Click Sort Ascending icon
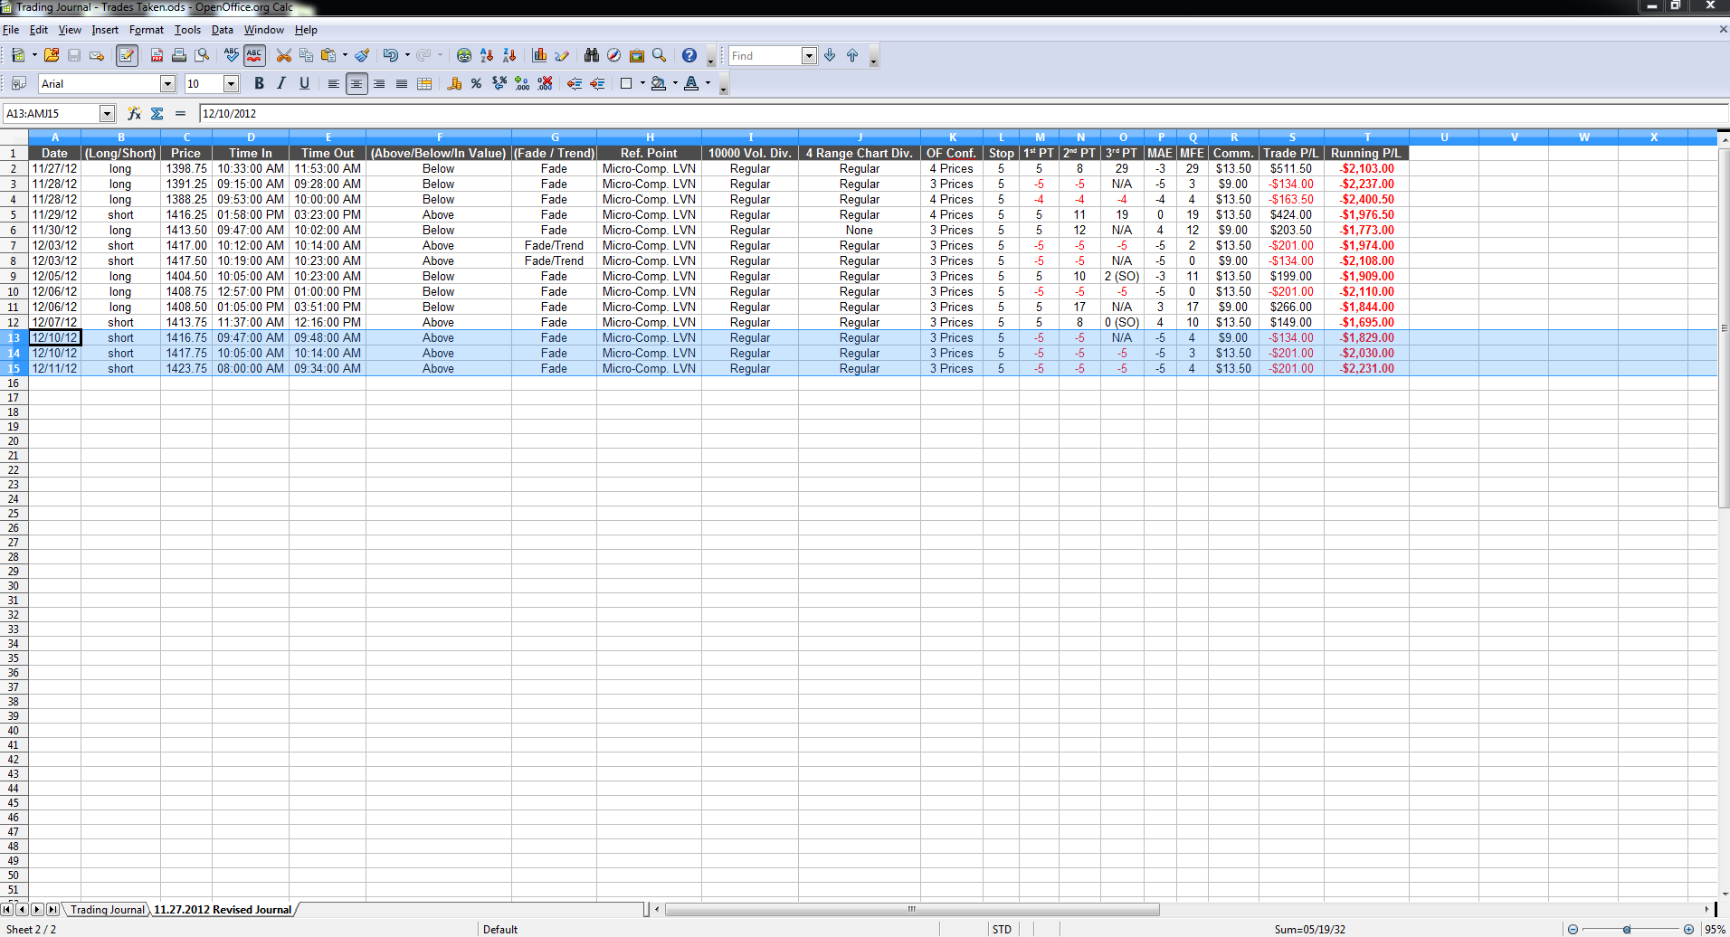The image size is (1730, 937). 487,56
